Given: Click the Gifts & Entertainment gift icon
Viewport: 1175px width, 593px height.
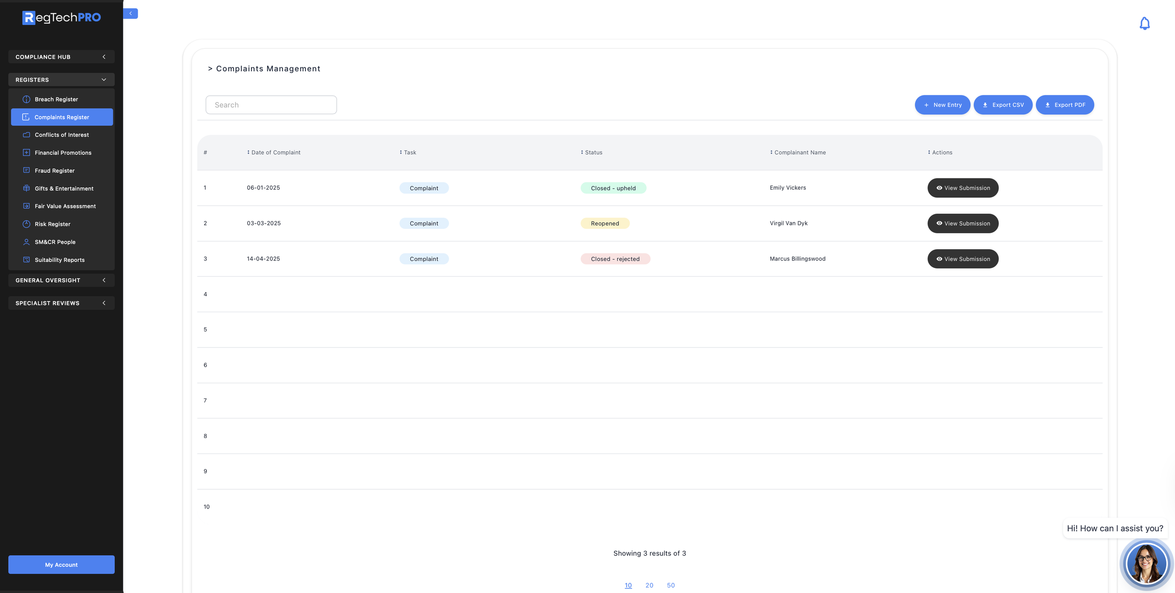Looking at the screenshot, I should [x=26, y=188].
